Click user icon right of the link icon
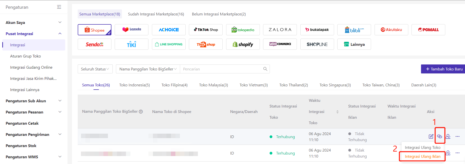465x164 pixels. pos(448,136)
